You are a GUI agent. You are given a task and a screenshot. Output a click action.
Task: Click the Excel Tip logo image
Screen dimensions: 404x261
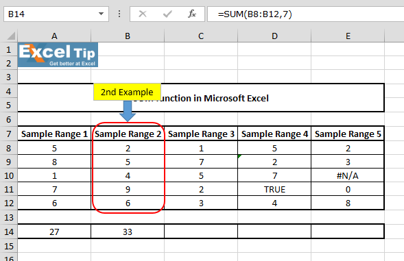pos(58,55)
